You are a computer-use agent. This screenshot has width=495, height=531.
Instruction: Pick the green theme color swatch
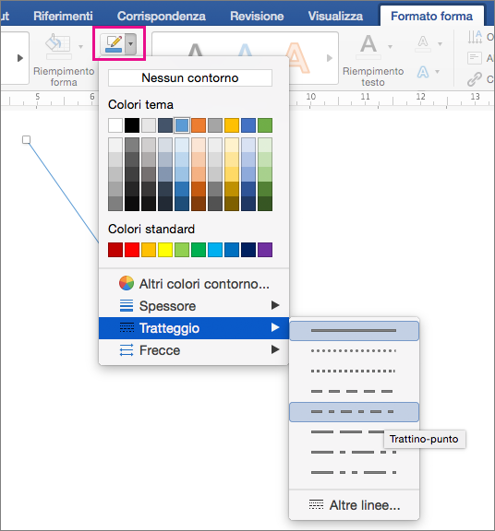point(265,125)
